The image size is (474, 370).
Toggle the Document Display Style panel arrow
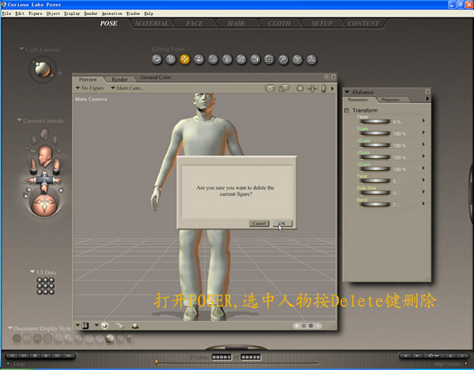click(11, 328)
